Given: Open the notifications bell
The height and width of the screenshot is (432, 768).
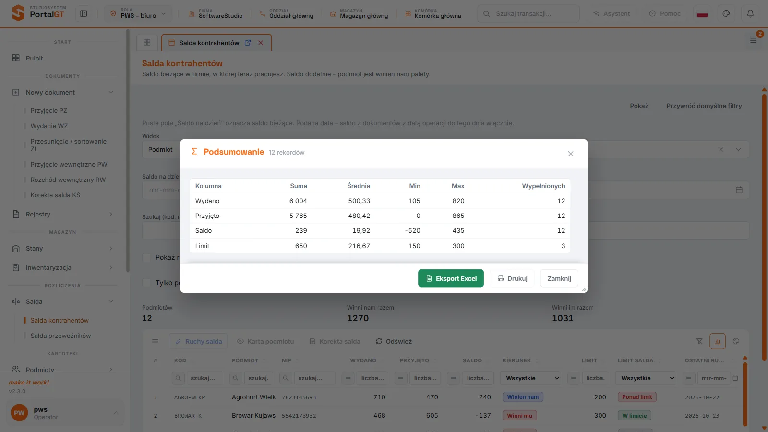Looking at the screenshot, I should coord(750,13).
